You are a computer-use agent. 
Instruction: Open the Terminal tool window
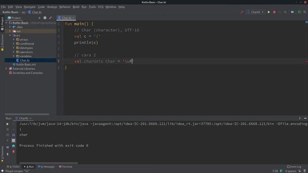pos(65,167)
